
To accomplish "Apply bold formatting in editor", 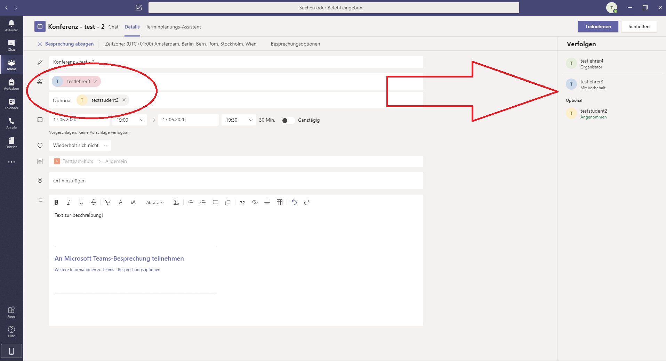I will (x=56, y=202).
